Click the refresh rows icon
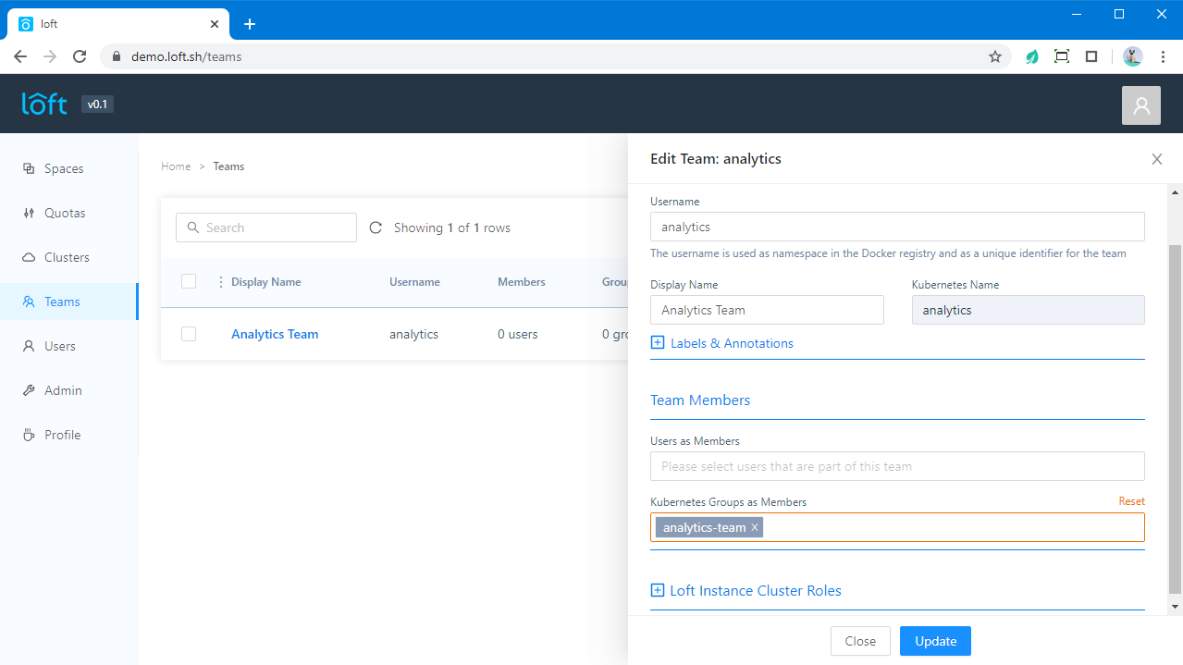 click(x=376, y=228)
